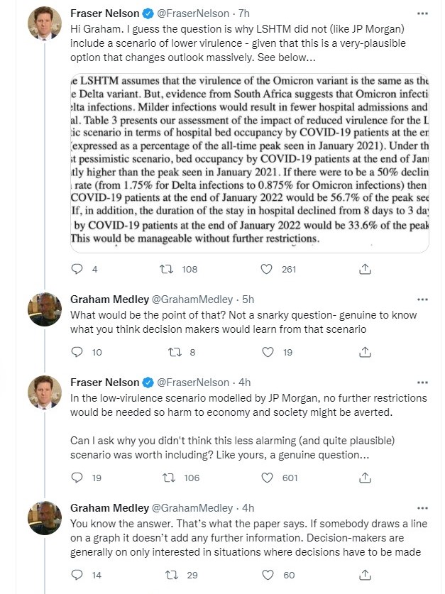Like the tweet with 601 likes

(x=267, y=478)
